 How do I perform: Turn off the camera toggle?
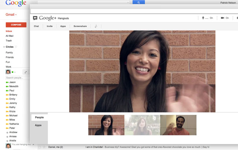coord(224,18)
